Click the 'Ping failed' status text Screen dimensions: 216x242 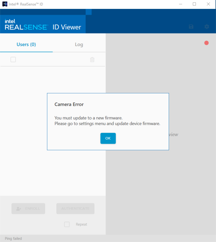13,238
